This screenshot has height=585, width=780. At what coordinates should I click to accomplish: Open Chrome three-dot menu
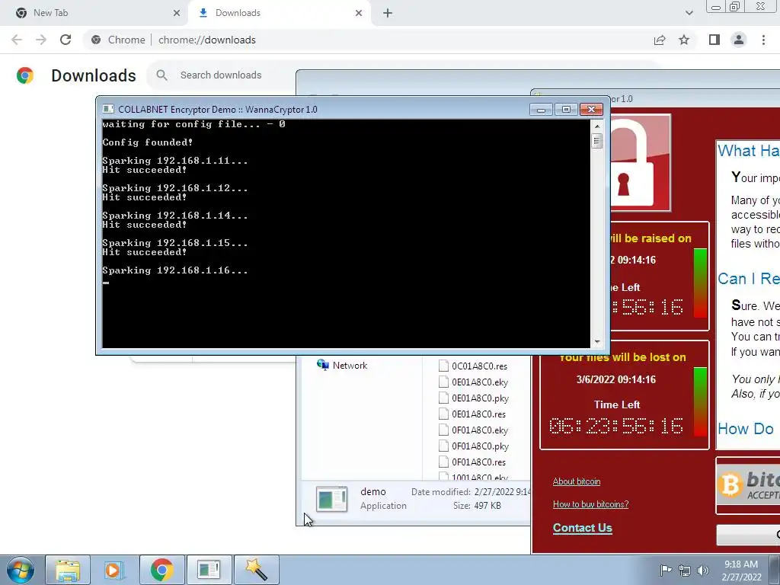tap(763, 40)
